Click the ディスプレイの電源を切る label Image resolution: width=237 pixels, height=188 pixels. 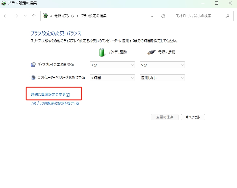56,65
